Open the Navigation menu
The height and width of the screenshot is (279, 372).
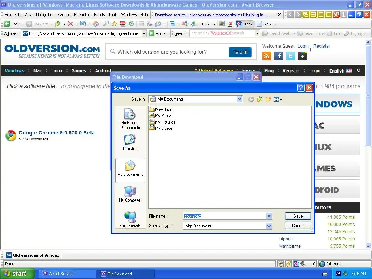tap(45, 15)
